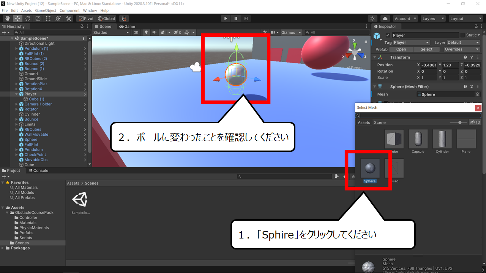
Task: Click Select Mesh search field
Action: click(418, 115)
